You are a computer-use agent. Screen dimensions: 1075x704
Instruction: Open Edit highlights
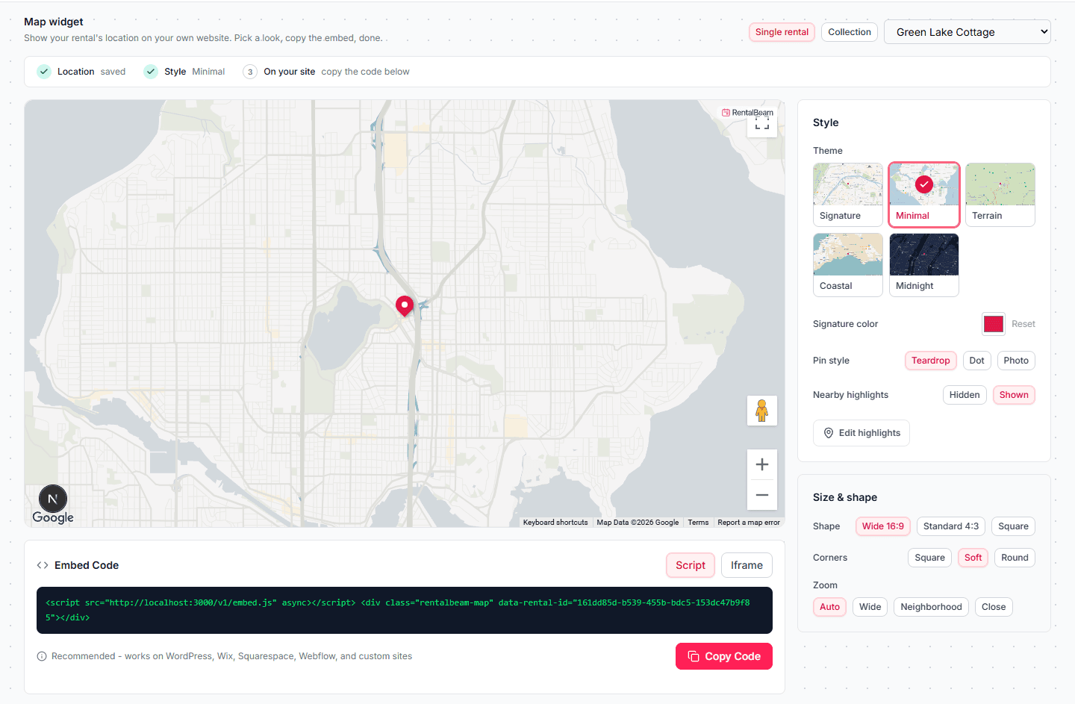[861, 433]
